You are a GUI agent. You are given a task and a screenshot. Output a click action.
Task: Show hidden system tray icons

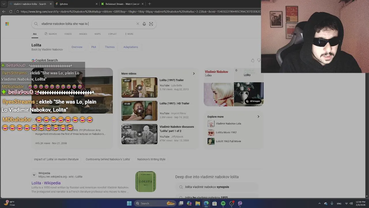pos(319,203)
